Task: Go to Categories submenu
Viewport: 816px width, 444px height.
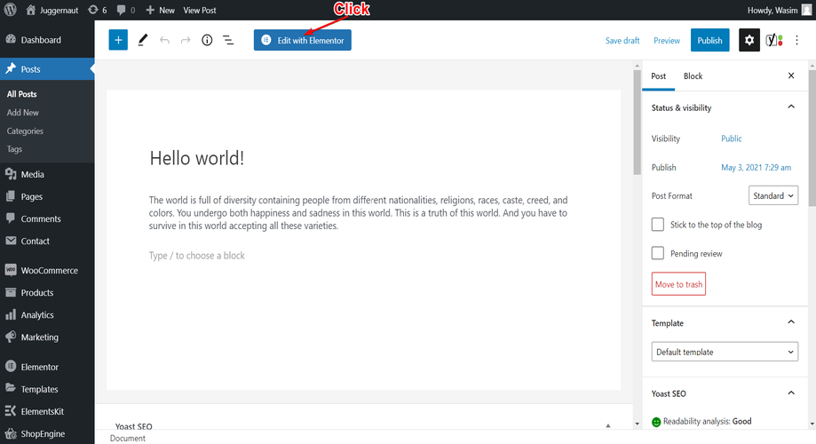Action: click(25, 131)
